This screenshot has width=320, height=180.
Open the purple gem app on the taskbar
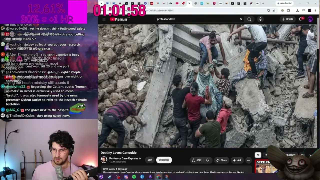tap(150, 177)
